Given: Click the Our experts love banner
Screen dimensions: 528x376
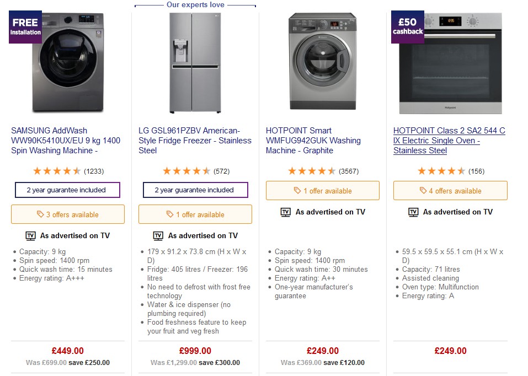Looking at the screenshot, I should [195, 4].
